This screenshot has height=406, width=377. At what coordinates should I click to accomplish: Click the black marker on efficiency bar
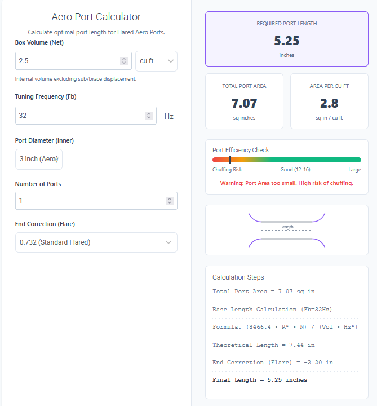pos(230,160)
